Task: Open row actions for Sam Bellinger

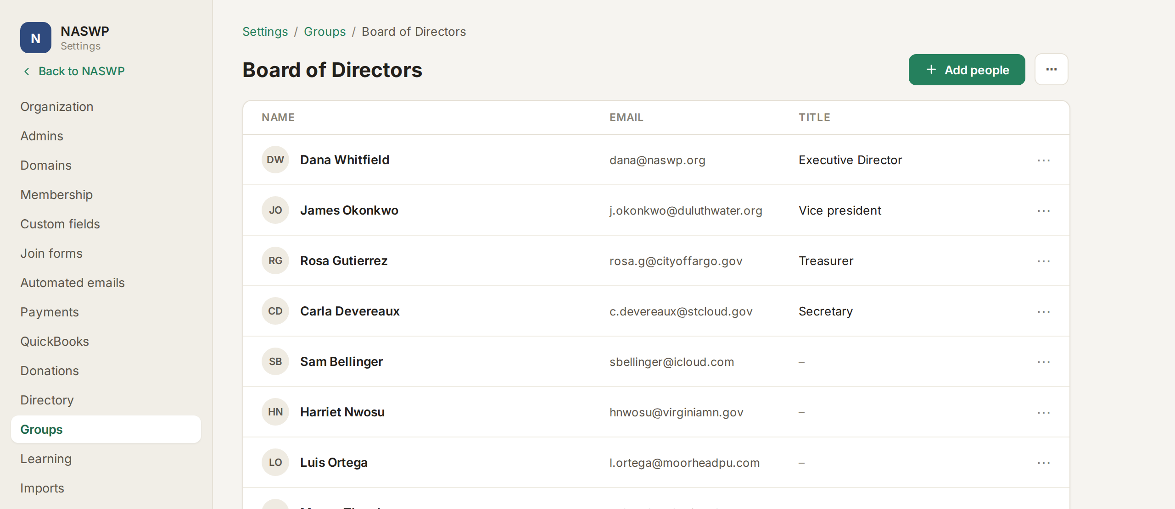Action: (x=1044, y=362)
